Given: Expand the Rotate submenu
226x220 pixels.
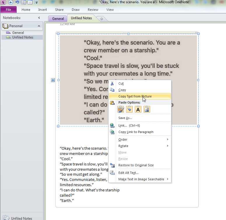Looking at the screenshot, I should tap(140, 146).
